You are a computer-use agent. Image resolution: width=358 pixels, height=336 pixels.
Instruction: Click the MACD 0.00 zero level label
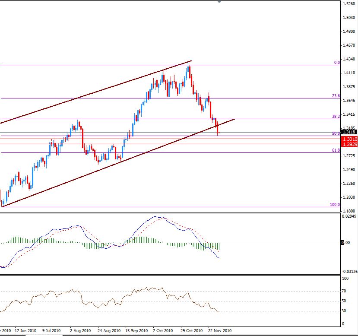pyautogui.click(x=345, y=243)
